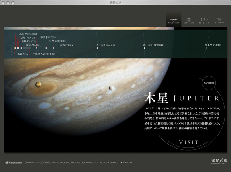
Task: Click the Jupiter description paragraph
Action: [x=182, y=118]
